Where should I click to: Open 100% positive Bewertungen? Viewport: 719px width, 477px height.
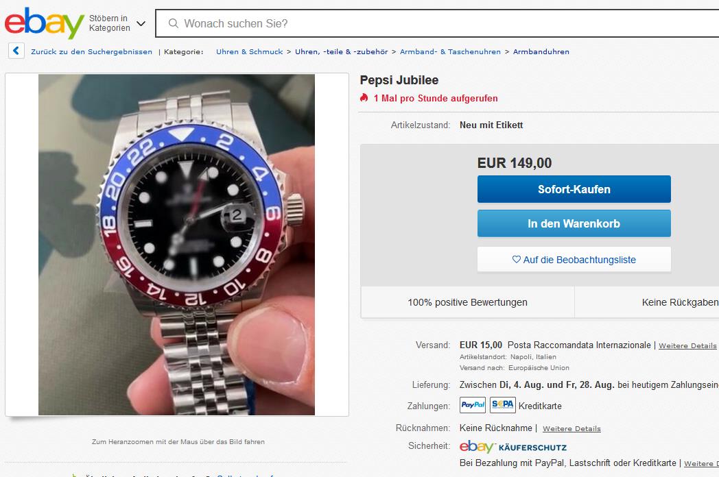tap(467, 302)
